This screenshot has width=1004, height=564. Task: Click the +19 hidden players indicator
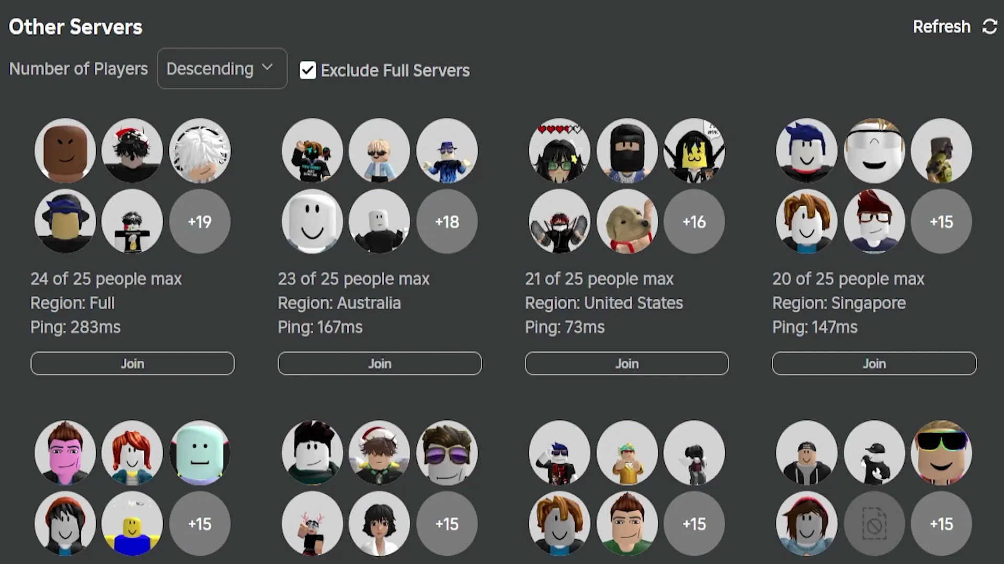(199, 221)
